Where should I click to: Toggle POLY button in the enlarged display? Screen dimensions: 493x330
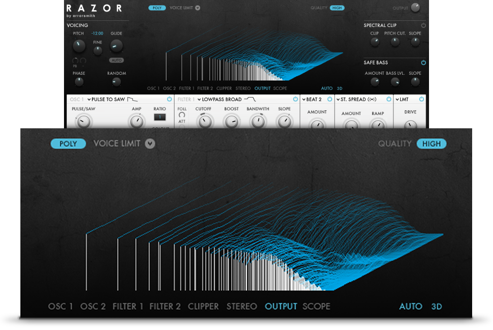pyautogui.click(x=68, y=143)
